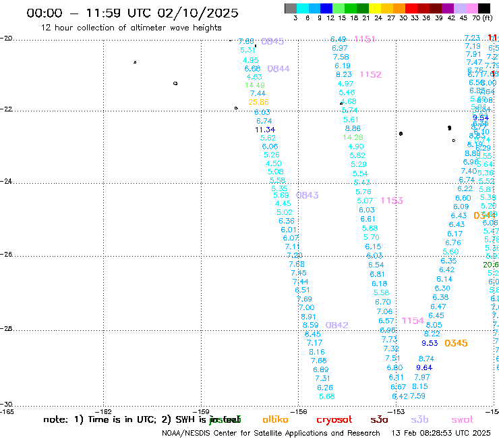Click the wave height value 6.26
This screenshot has width=499, height=439.
click(325, 388)
